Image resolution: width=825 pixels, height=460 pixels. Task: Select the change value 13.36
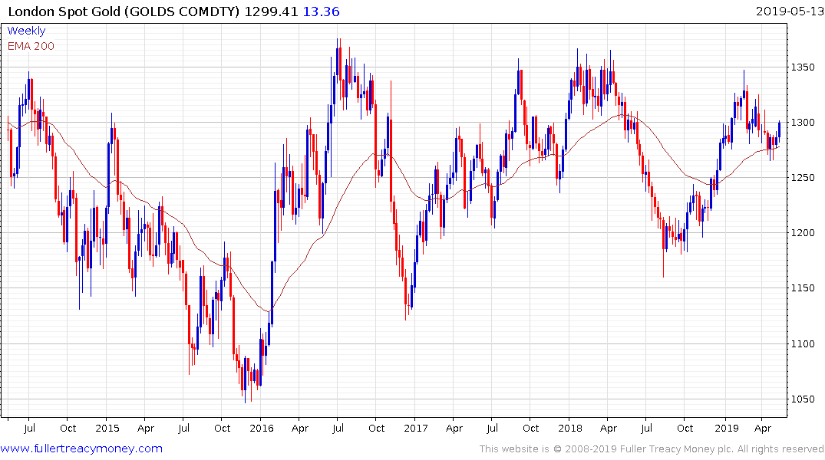[321, 11]
